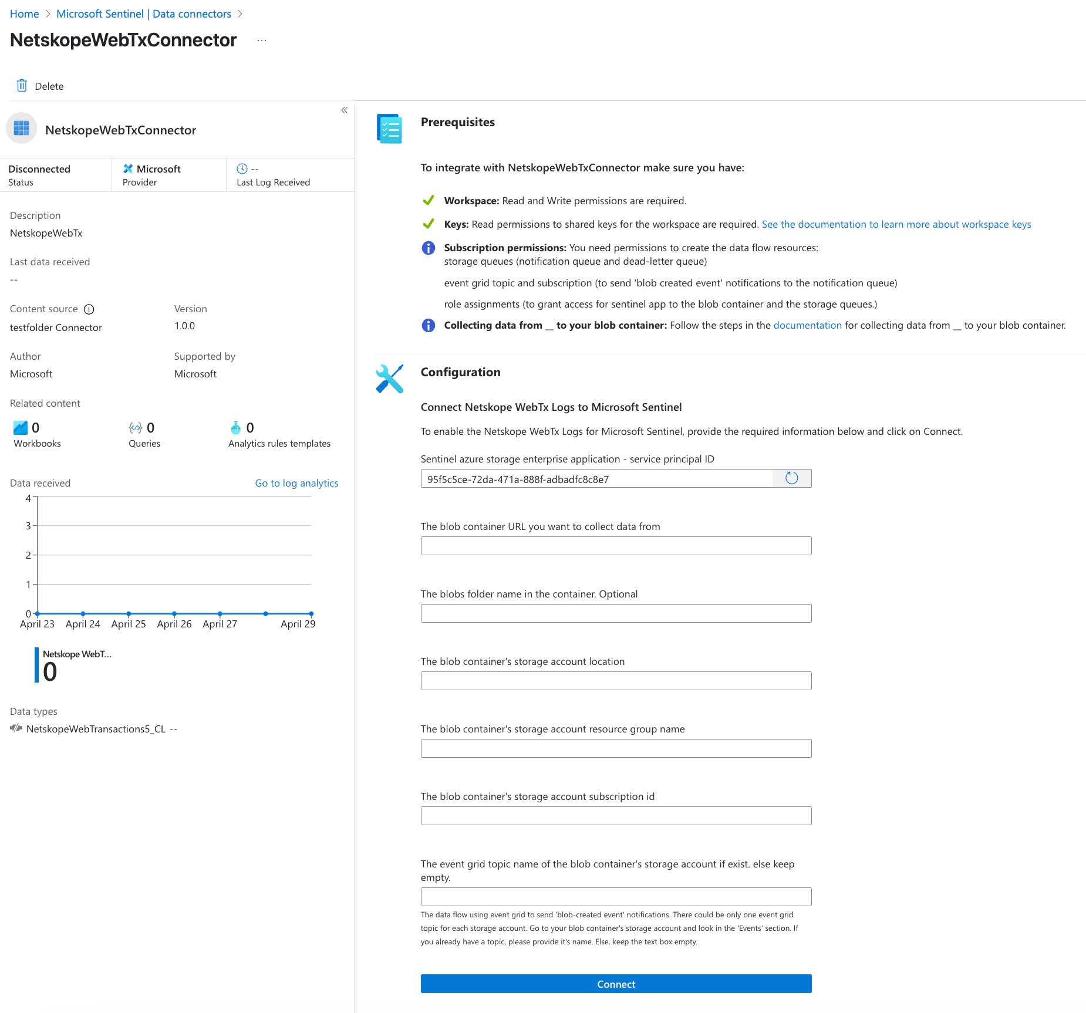Focus the storage account subscription id field
Image resolution: width=1086 pixels, height=1013 pixels.
616,816
